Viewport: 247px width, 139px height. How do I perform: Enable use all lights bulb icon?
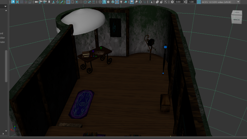coord(121,2)
